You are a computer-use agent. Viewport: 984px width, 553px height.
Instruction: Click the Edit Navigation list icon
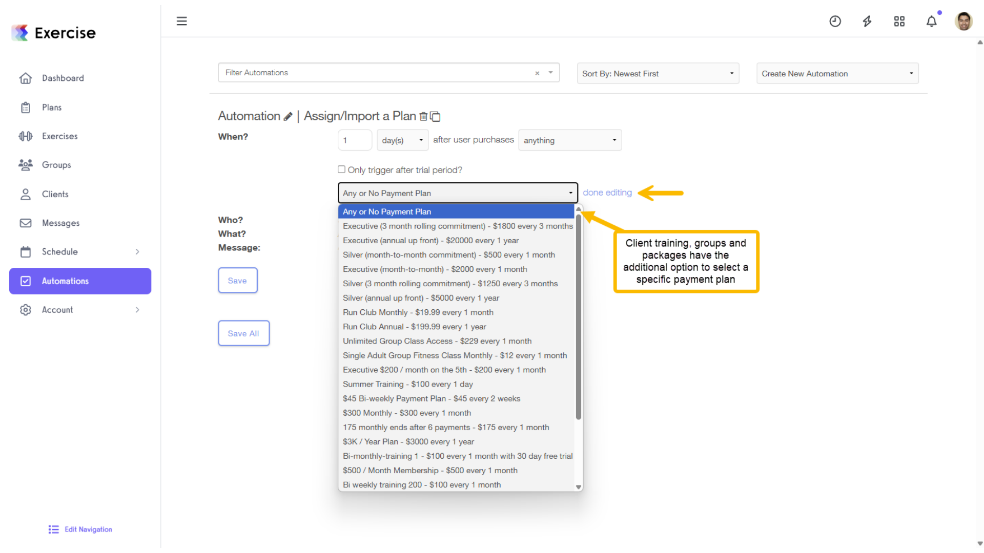54,529
